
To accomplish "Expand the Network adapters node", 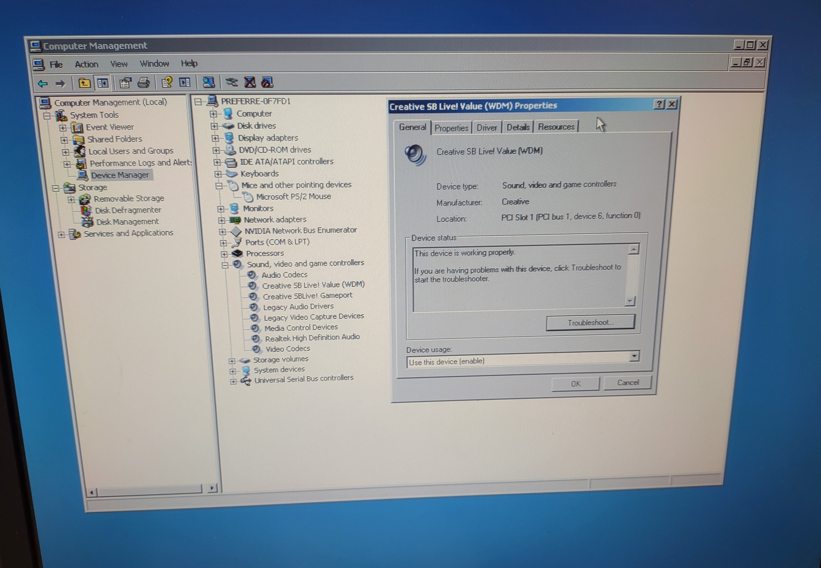I will (222, 220).
